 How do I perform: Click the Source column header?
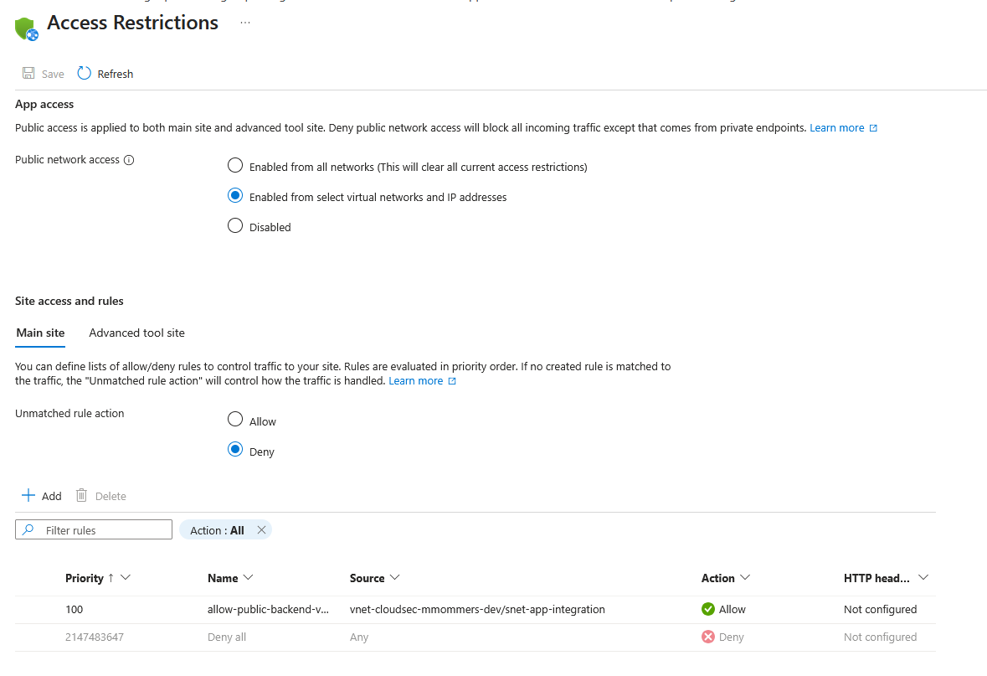pos(367,578)
